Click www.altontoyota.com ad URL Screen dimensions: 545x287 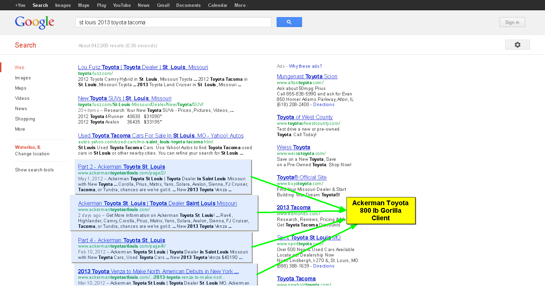pyautogui.click(x=300, y=82)
